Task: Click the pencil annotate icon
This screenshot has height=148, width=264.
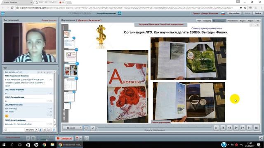Action: (x=93, y=128)
